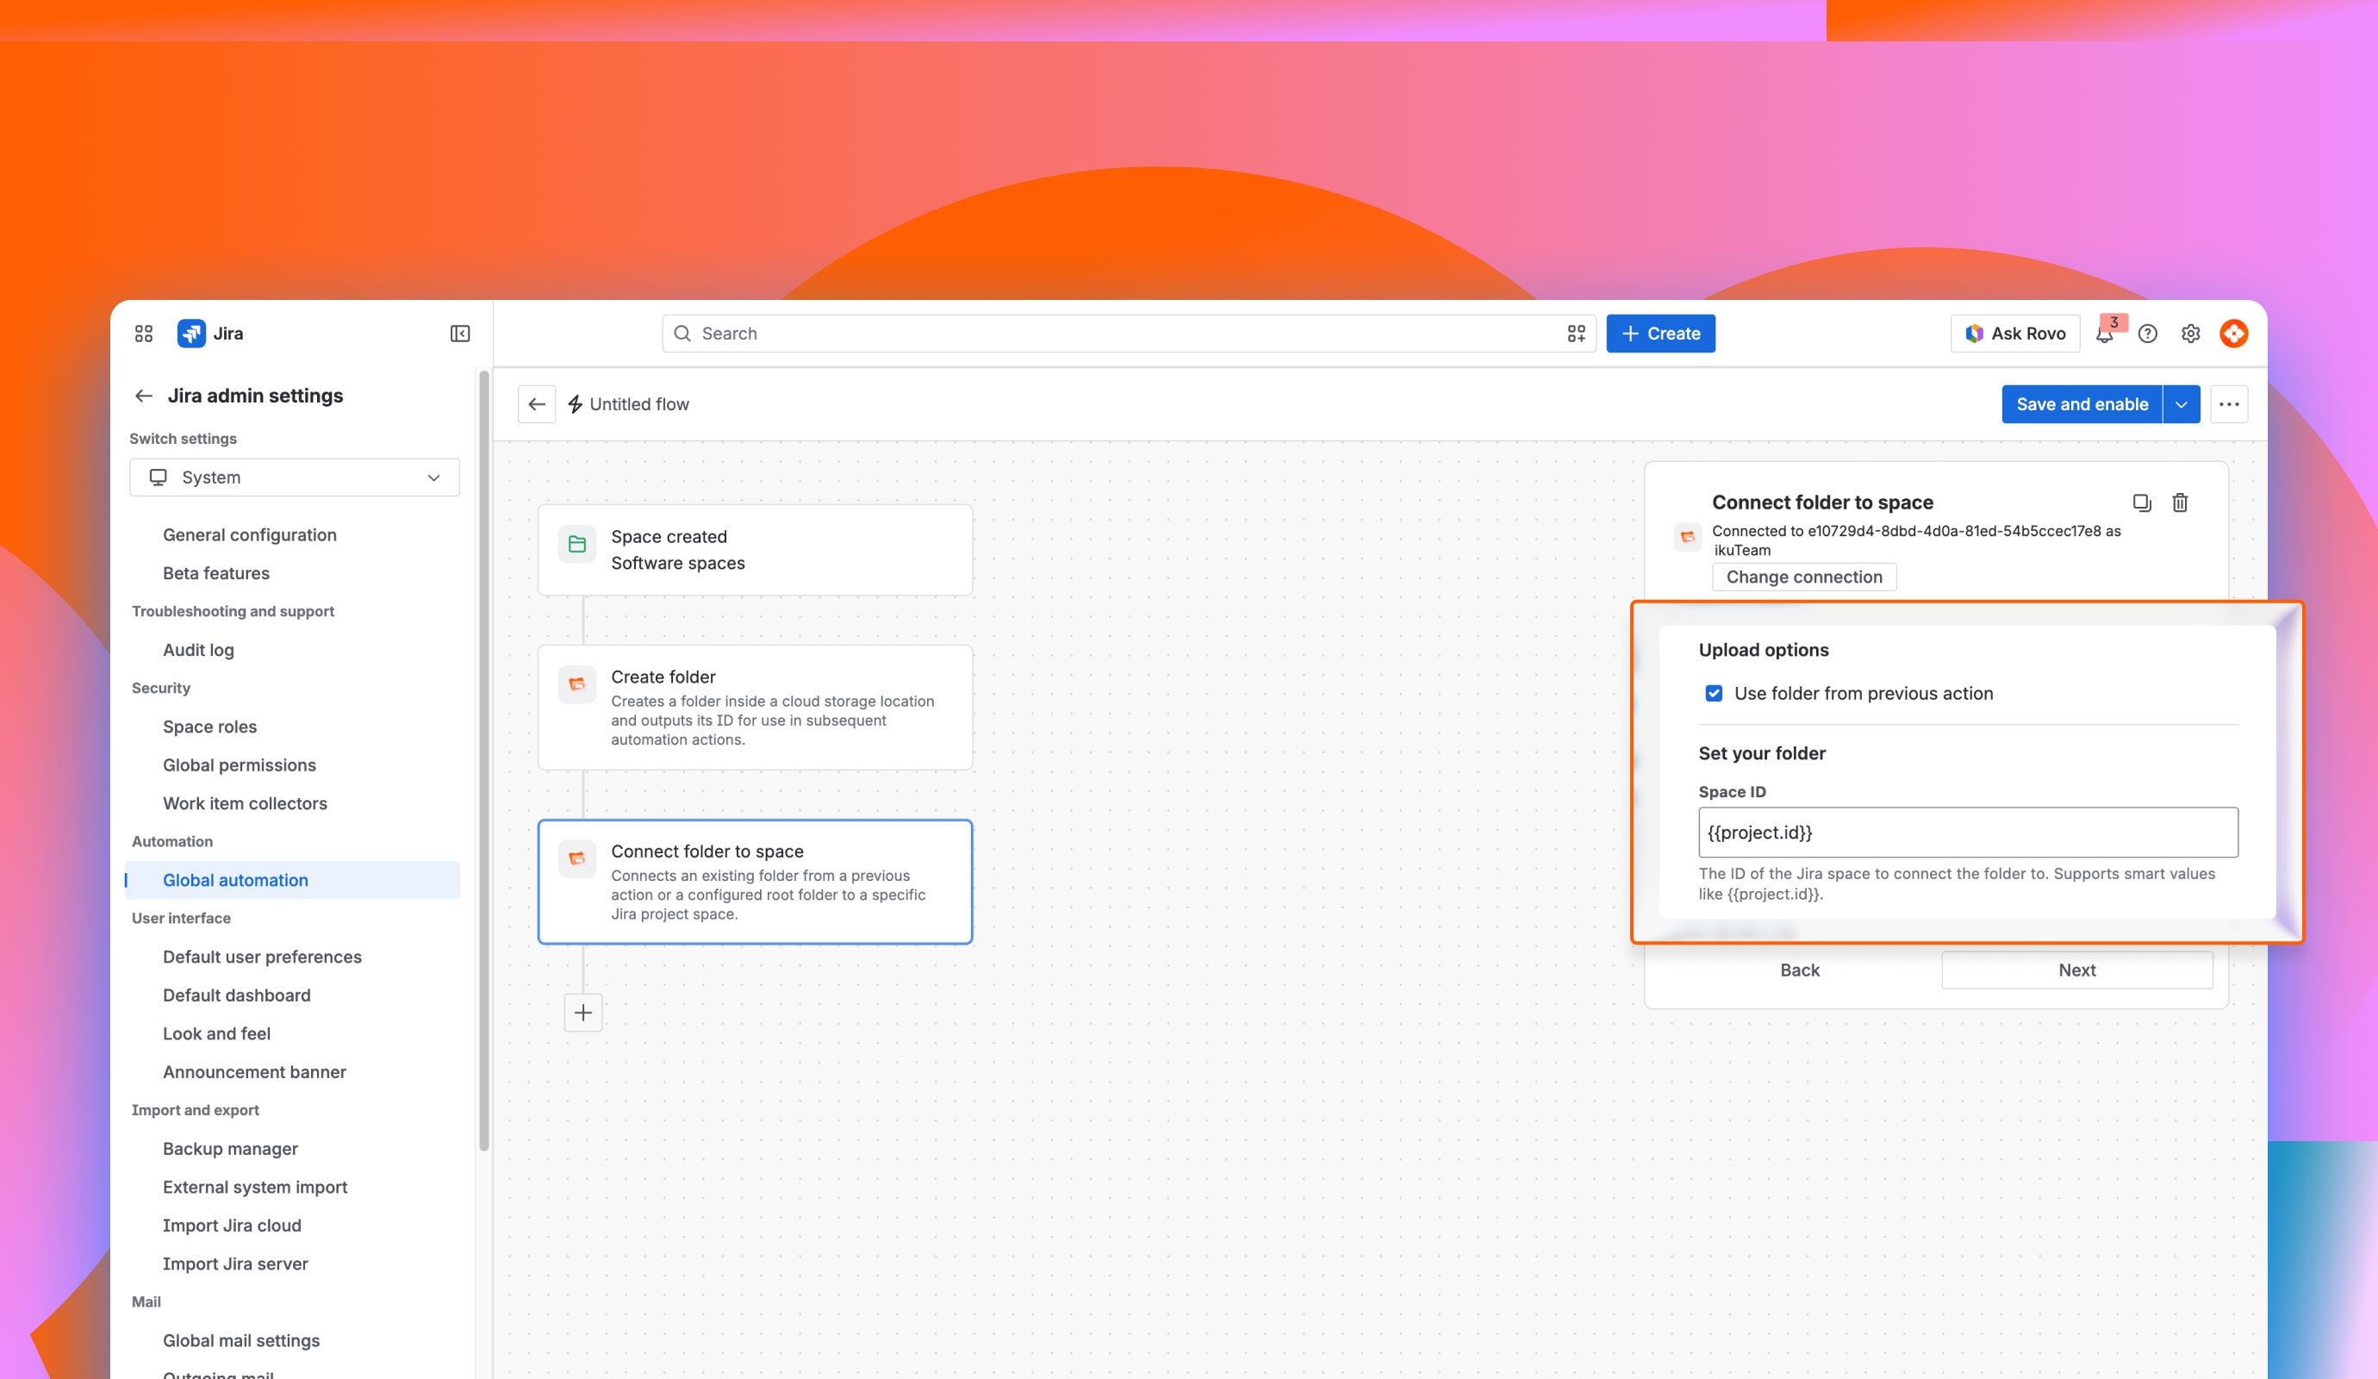
Task: Duplicate the Connect folder to space component
Action: 2142,502
